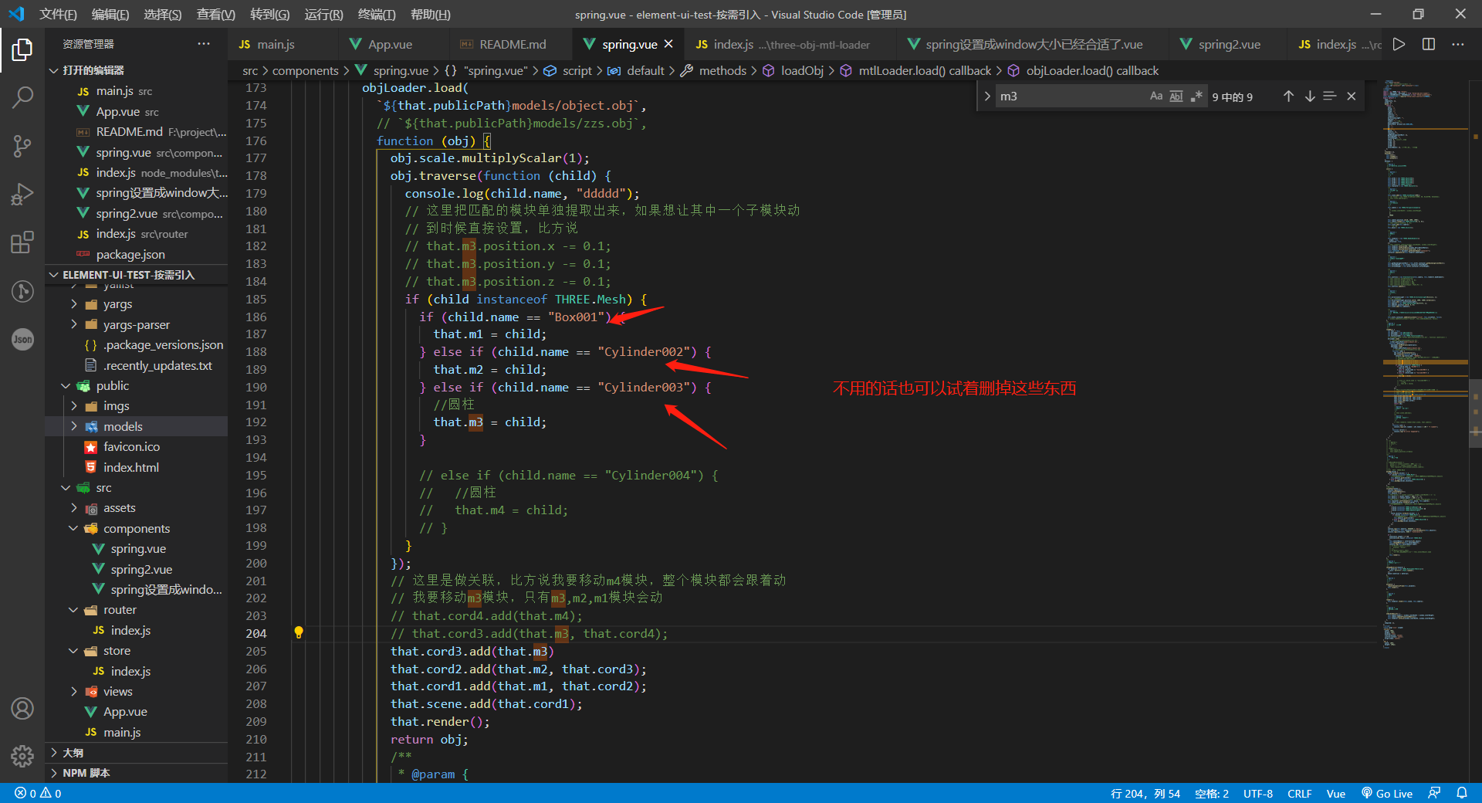The width and height of the screenshot is (1482, 803).
Task: Open the Extensions view
Action: (x=22, y=242)
